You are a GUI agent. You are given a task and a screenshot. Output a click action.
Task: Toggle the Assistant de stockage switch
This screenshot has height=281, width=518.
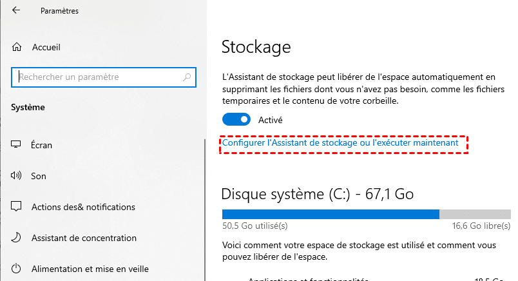pos(236,120)
